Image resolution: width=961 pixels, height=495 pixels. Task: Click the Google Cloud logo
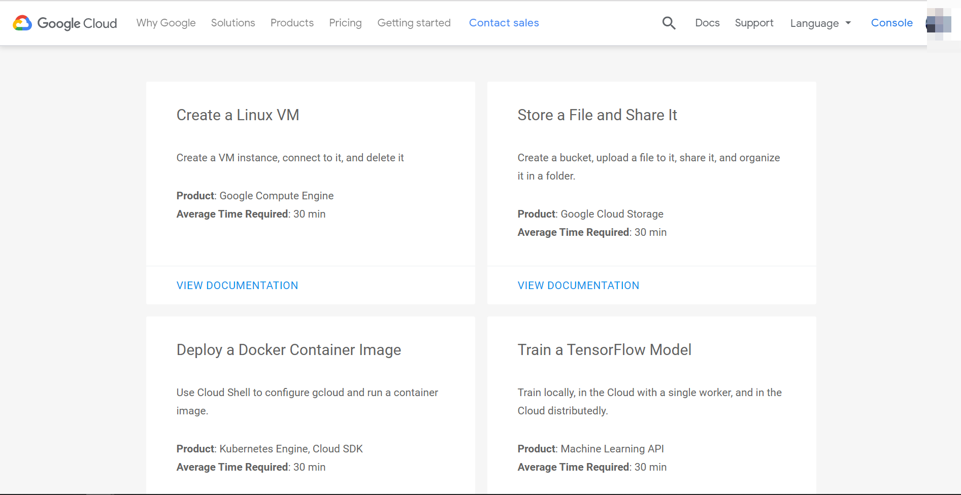pyautogui.click(x=64, y=23)
